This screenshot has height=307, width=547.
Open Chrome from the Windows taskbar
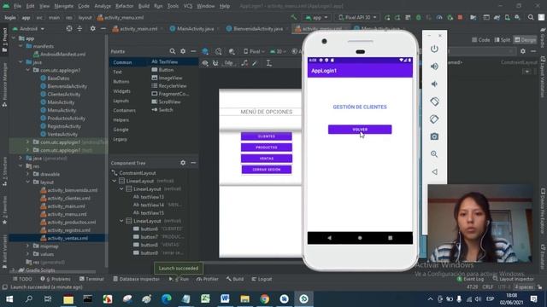264,298
